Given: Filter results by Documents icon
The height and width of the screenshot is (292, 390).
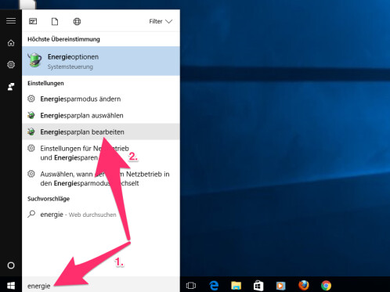Looking at the screenshot, I should (x=55, y=21).
